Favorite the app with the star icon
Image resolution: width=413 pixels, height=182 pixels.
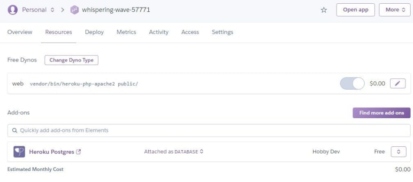[x=324, y=10]
